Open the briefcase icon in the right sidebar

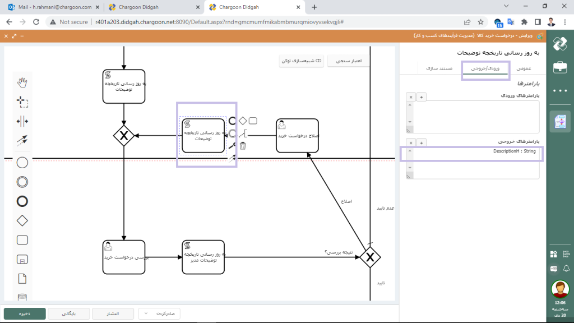pos(559,67)
